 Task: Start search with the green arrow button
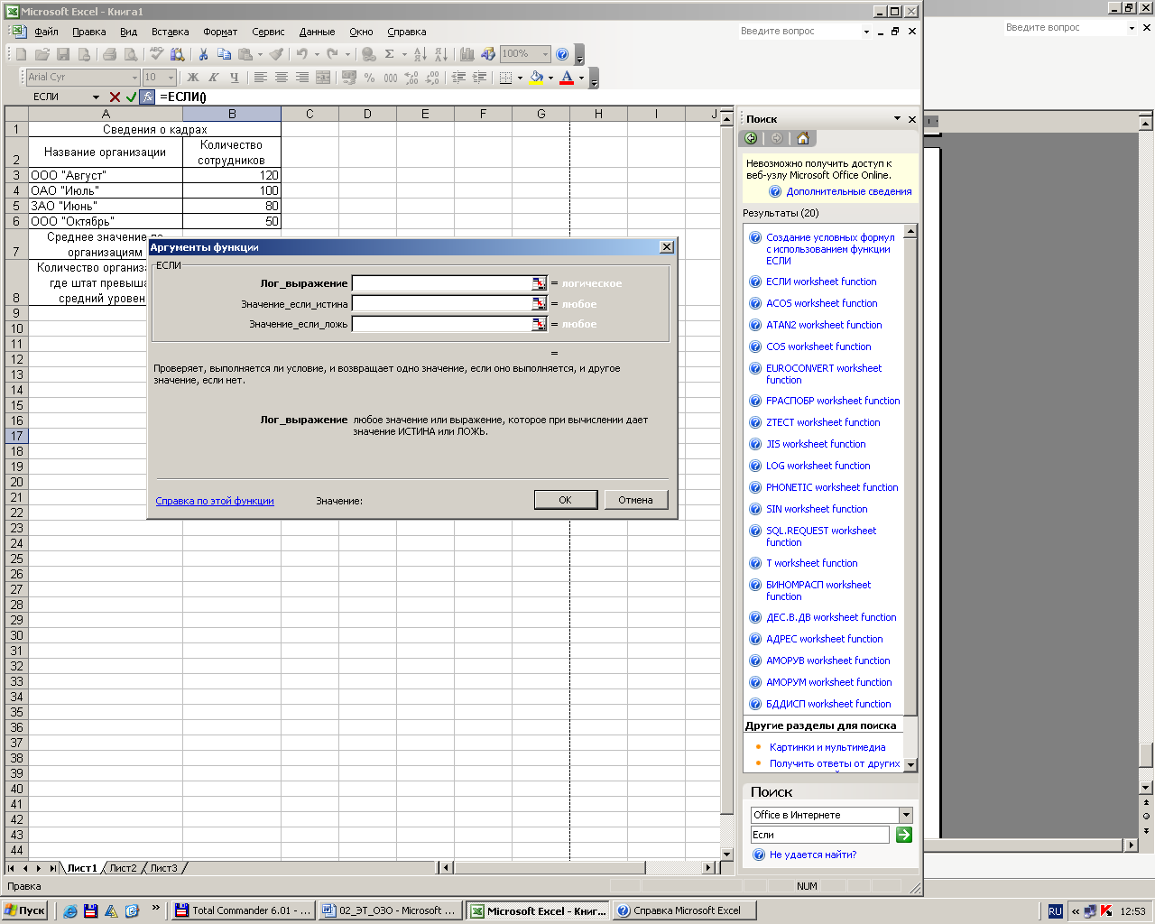point(904,835)
